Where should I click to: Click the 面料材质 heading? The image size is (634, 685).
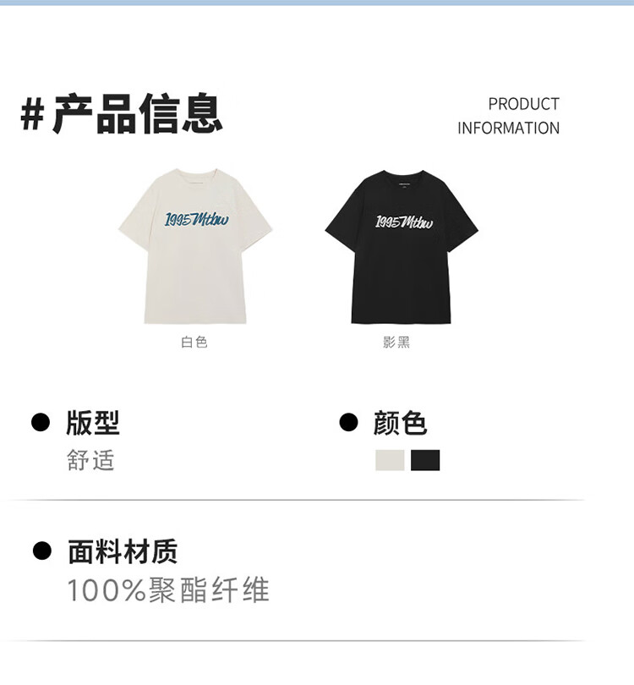click(123, 551)
